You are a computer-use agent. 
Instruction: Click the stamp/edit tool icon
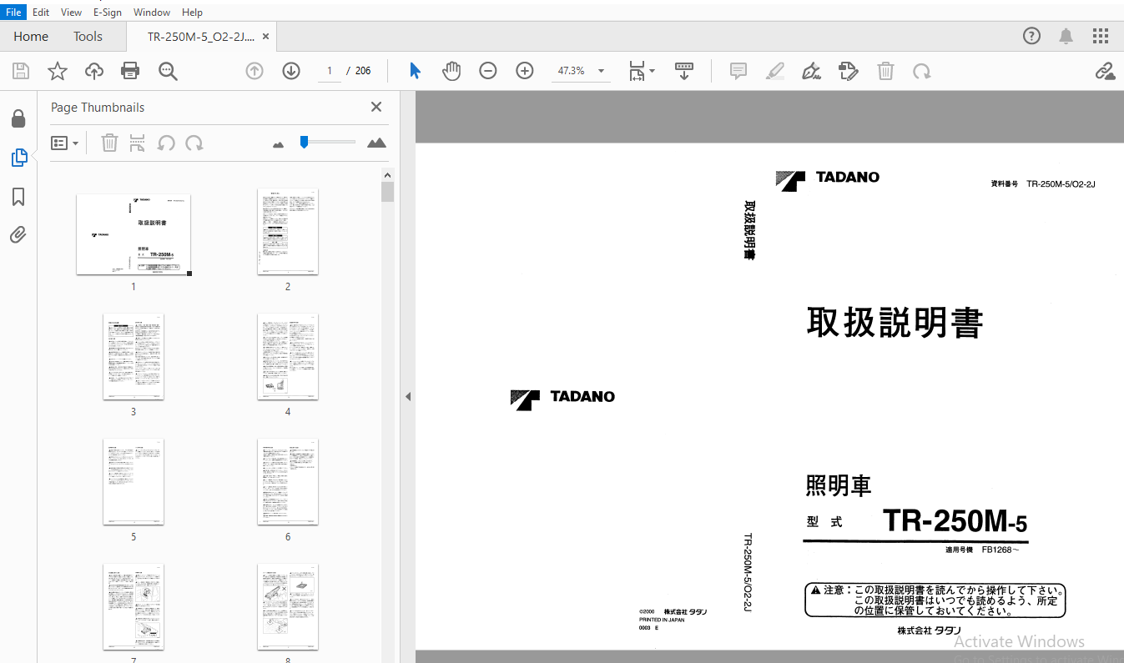[848, 71]
